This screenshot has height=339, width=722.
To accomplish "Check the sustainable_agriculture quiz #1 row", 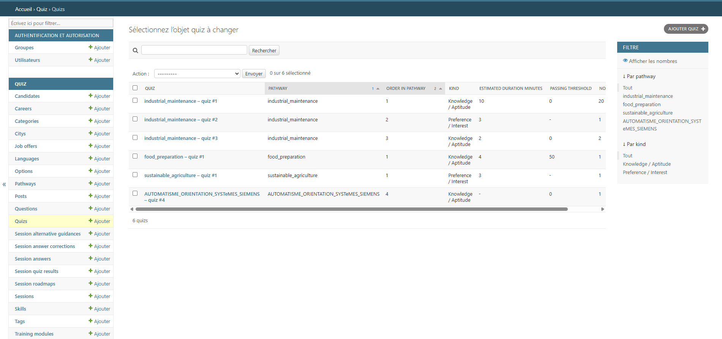I will [x=135, y=175].
